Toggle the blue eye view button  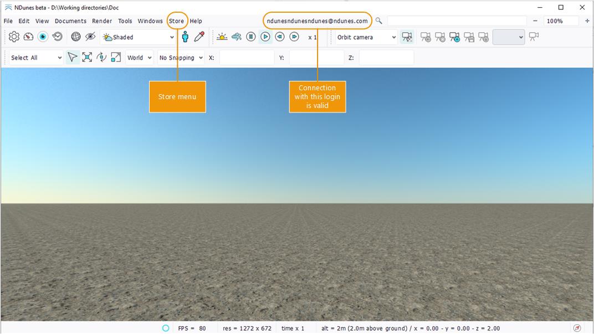pyautogui.click(x=43, y=37)
